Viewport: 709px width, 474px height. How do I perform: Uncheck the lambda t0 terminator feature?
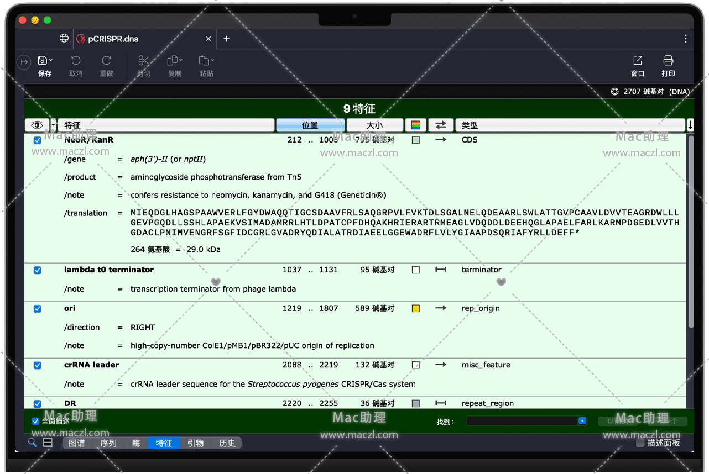38,270
